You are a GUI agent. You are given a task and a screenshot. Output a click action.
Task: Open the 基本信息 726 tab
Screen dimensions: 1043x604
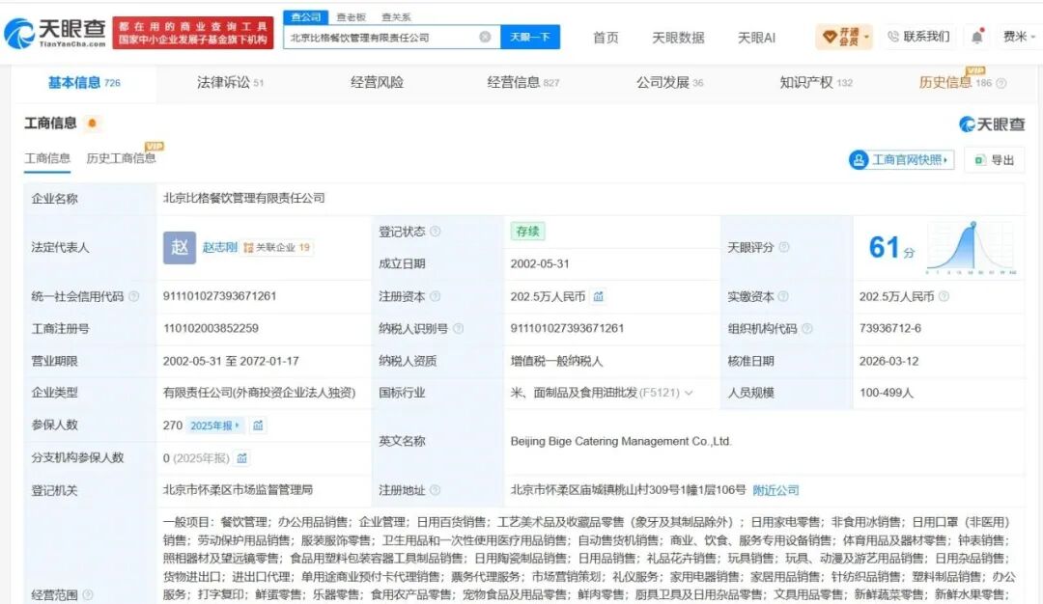click(84, 83)
